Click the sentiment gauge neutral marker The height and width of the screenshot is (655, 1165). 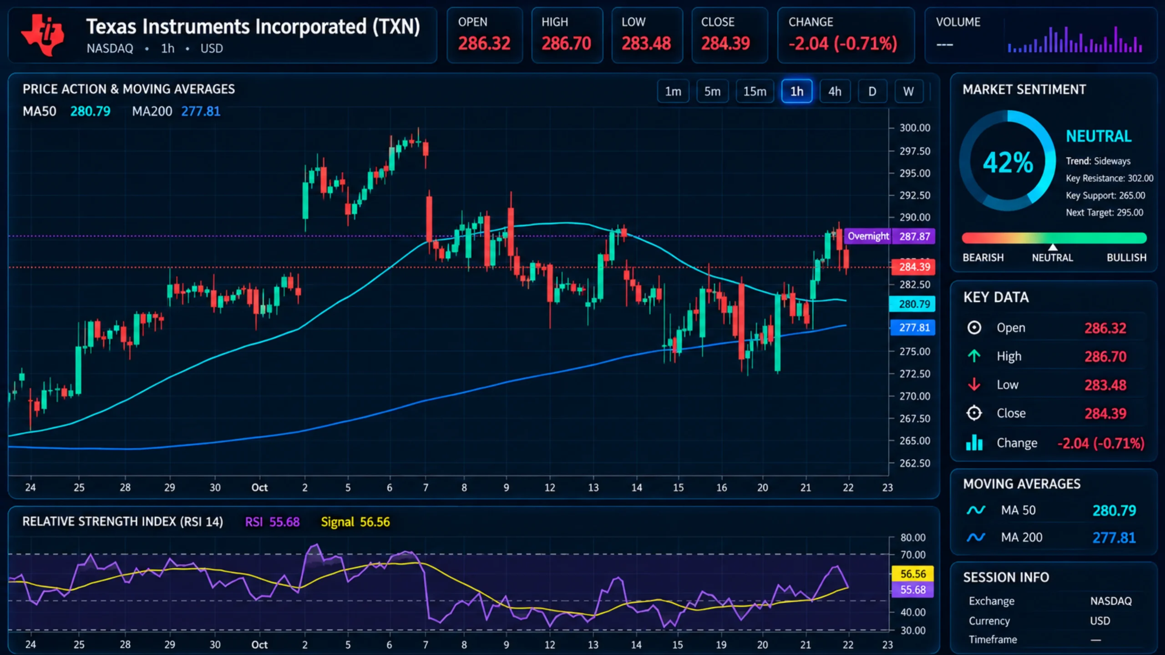click(1053, 247)
